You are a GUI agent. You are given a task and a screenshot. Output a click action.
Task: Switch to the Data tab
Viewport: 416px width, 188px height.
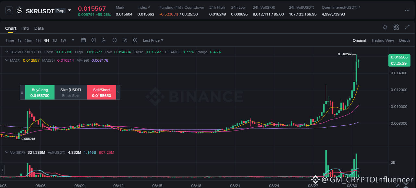click(x=39, y=28)
